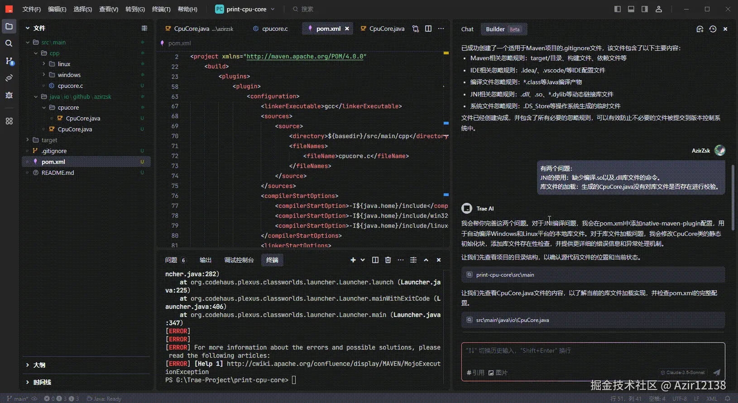This screenshot has width=738, height=403.
Task: Close the pom.xml editor tab
Action: tap(347, 29)
